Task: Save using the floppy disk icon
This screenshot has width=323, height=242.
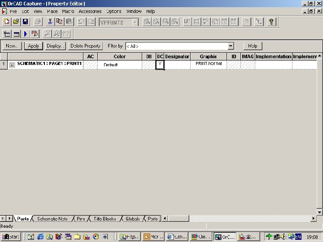Action: 25,22
